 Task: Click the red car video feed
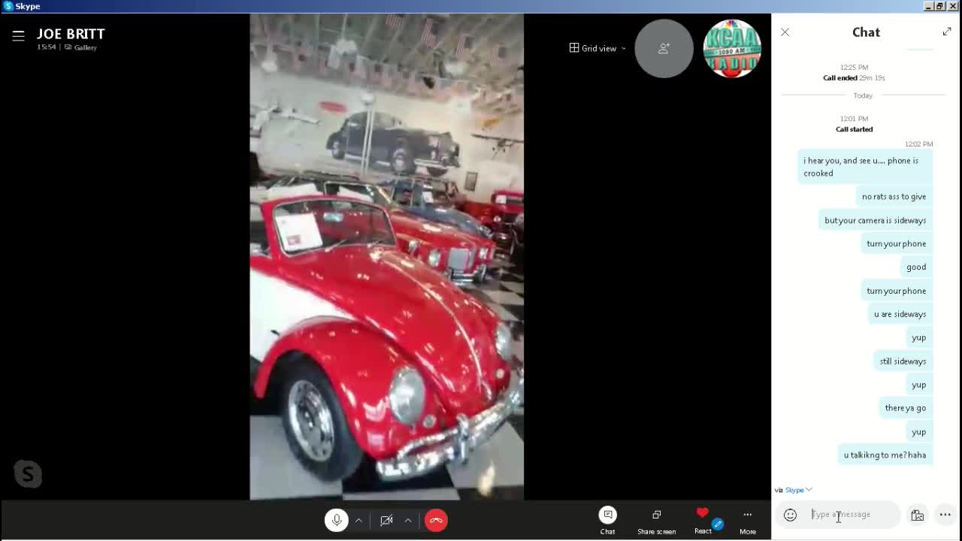coord(386,256)
